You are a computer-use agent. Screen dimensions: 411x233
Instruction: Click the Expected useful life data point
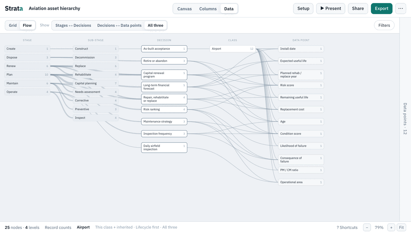[301, 61]
